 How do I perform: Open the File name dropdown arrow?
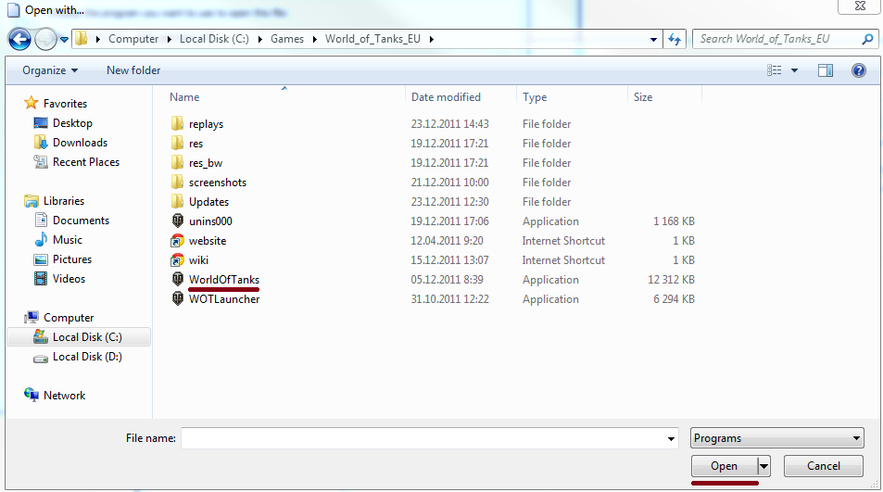[671, 438]
